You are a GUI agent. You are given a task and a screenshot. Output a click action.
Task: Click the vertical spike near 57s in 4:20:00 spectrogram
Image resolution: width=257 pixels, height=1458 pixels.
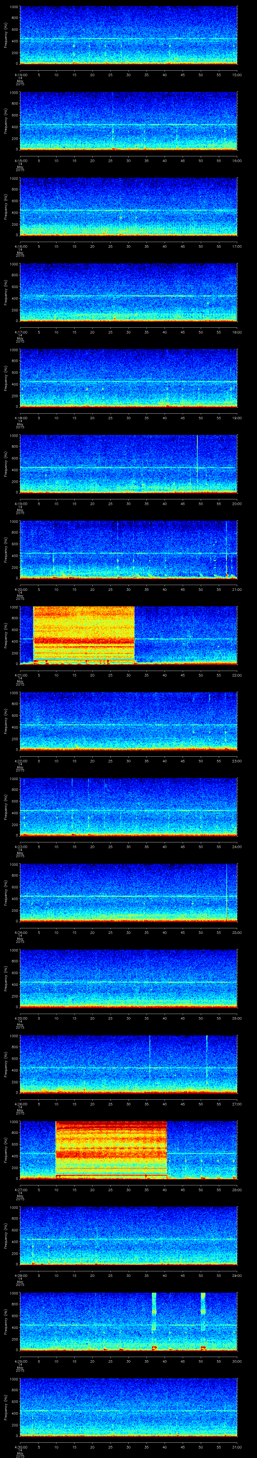[x=226, y=549]
